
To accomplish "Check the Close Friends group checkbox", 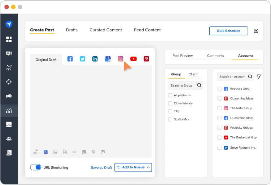I will click(x=170, y=103).
